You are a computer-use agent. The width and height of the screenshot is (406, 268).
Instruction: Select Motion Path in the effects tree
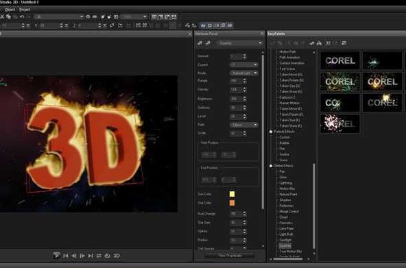click(x=287, y=51)
